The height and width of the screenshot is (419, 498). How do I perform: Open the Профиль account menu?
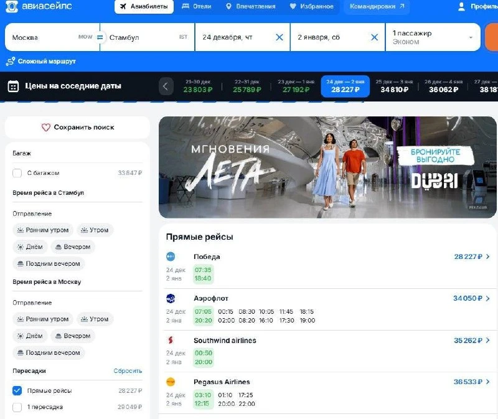(x=478, y=6)
